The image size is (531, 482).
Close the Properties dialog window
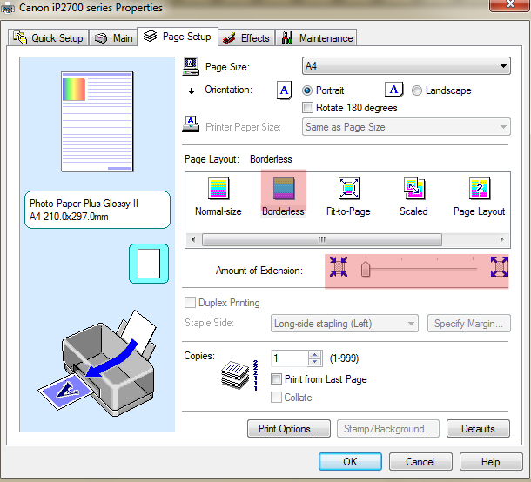pos(509,4)
